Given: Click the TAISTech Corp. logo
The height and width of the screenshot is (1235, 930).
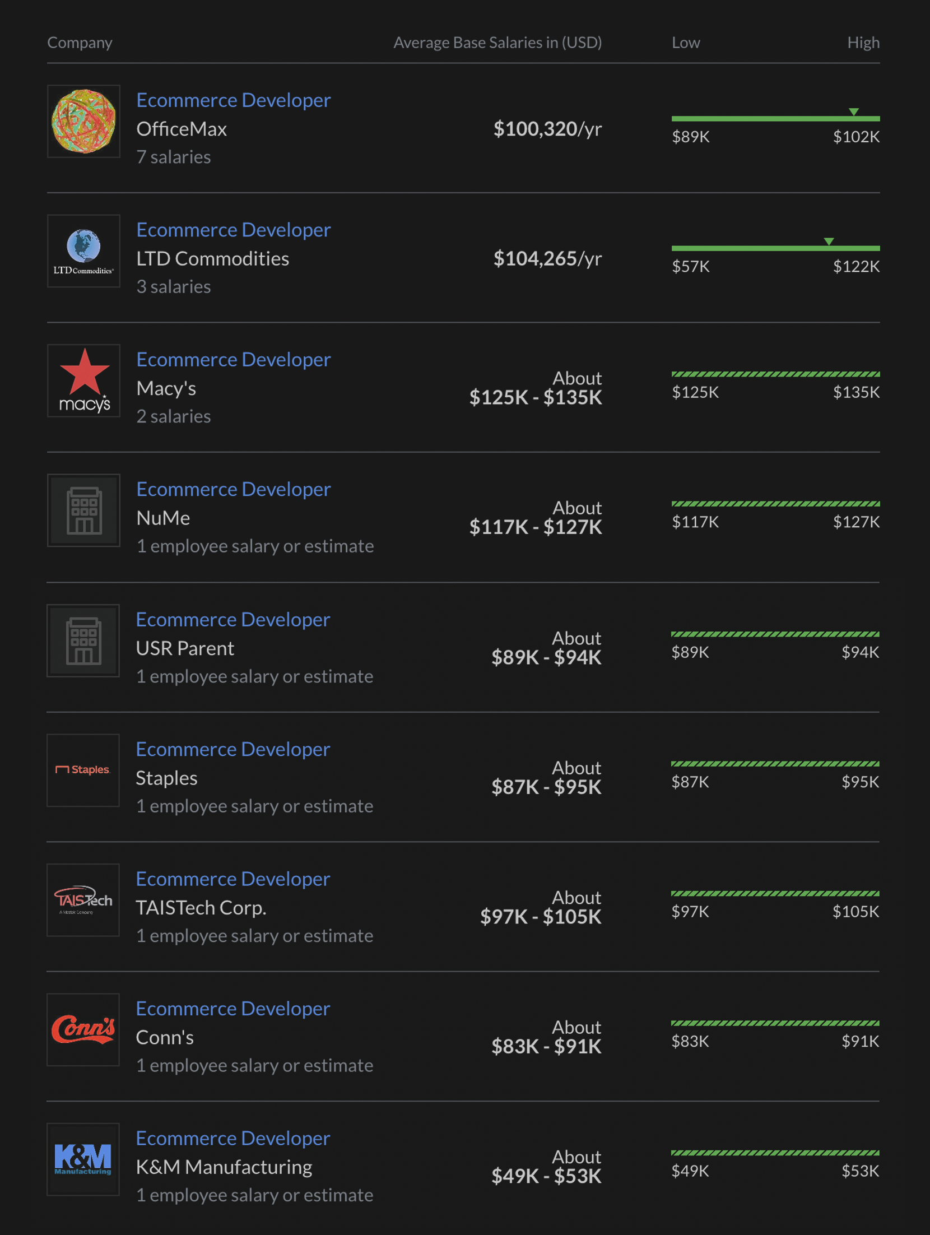Looking at the screenshot, I should [83, 900].
